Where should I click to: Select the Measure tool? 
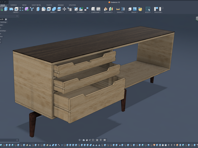[x=118, y=9]
